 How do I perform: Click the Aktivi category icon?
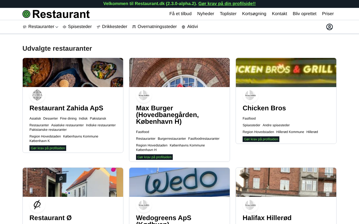(183, 27)
